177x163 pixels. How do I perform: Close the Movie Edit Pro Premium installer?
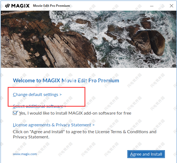point(171,6)
